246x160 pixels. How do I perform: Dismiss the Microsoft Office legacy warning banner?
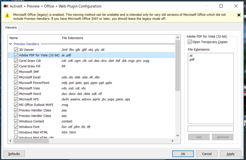239,15
